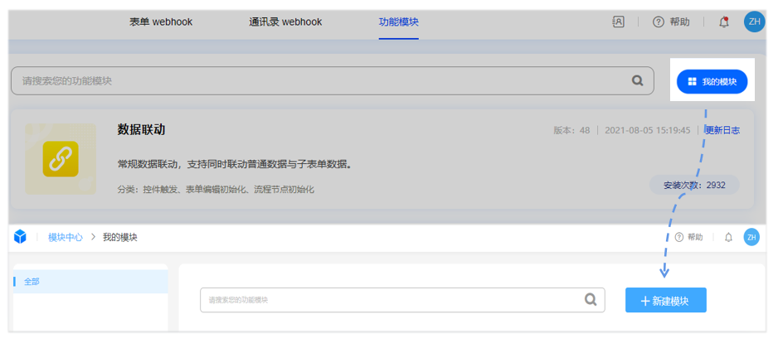
Task: Click magnifier icon in the large search bar
Action: tap(637, 81)
